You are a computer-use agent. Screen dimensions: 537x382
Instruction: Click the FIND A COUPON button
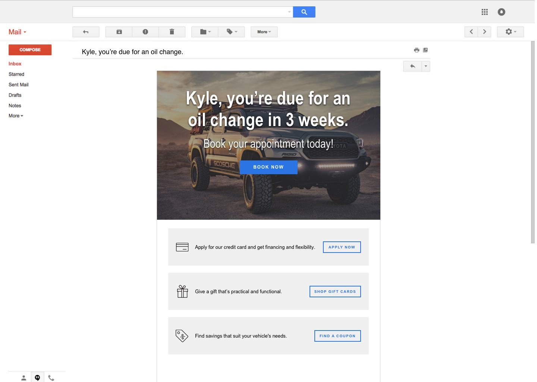pos(337,336)
